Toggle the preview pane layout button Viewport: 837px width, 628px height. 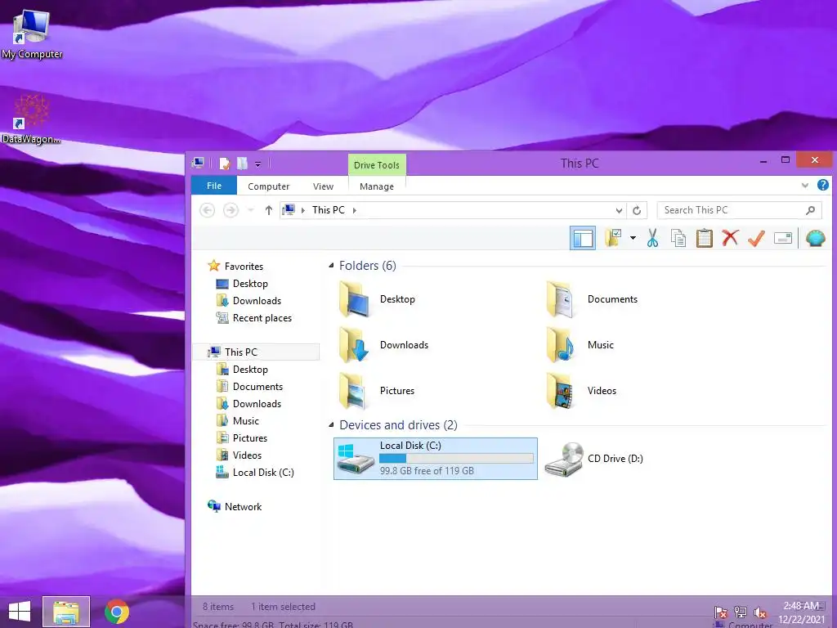(x=582, y=238)
